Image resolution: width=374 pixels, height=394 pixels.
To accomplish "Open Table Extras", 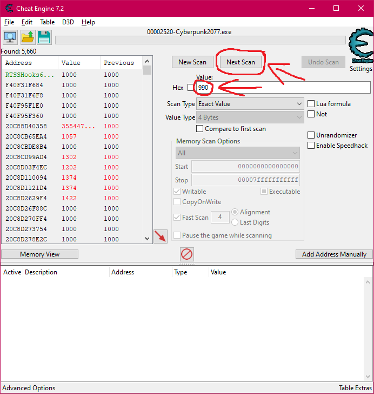I will 355,388.
